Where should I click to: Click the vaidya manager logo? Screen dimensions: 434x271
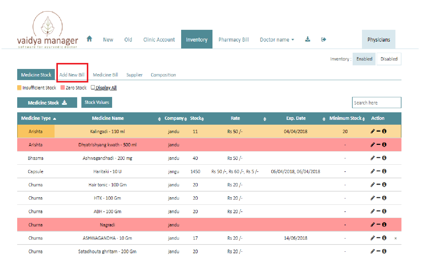(48, 30)
